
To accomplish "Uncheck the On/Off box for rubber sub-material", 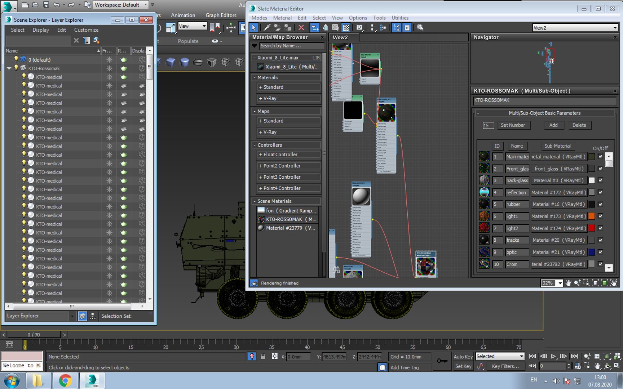I will (x=600, y=204).
